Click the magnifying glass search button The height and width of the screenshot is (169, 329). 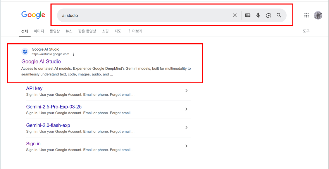click(279, 15)
